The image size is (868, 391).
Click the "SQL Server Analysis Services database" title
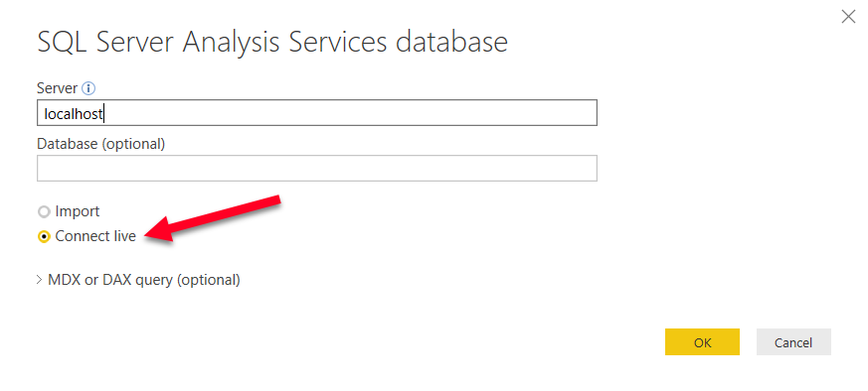pyautogui.click(x=272, y=43)
